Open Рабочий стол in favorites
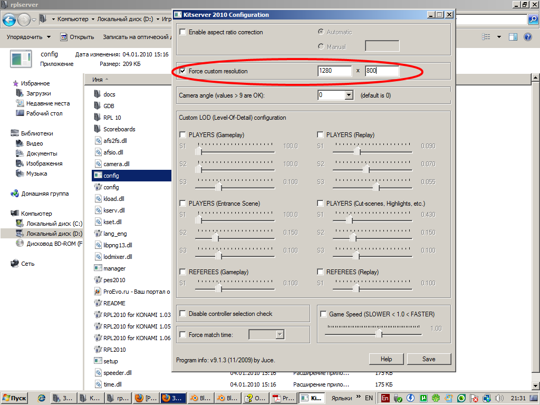Screen dimensions: 540x405 click(x=39, y=113)
